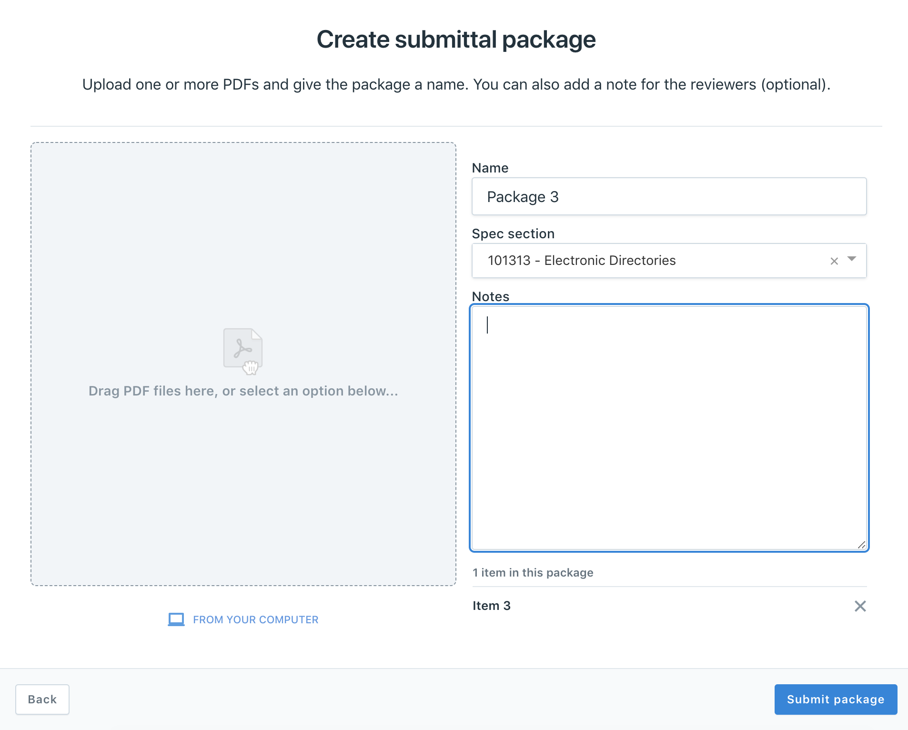Click the PDF drag-and-drop zone text
This screenshot has width=908, height=730.
(x=243, y=391)
